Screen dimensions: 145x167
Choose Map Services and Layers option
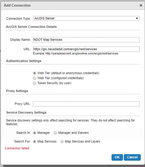tap(62, 141)
